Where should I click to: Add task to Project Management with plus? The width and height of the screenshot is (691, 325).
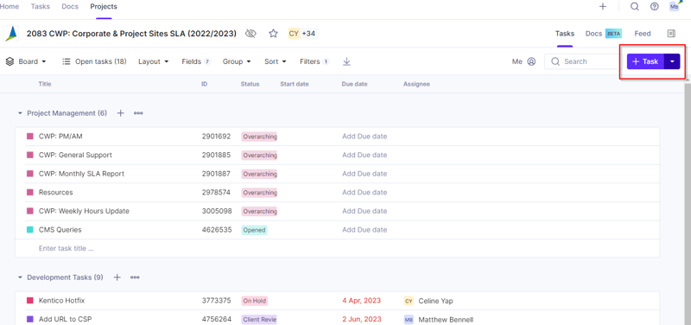pos(120,113)
